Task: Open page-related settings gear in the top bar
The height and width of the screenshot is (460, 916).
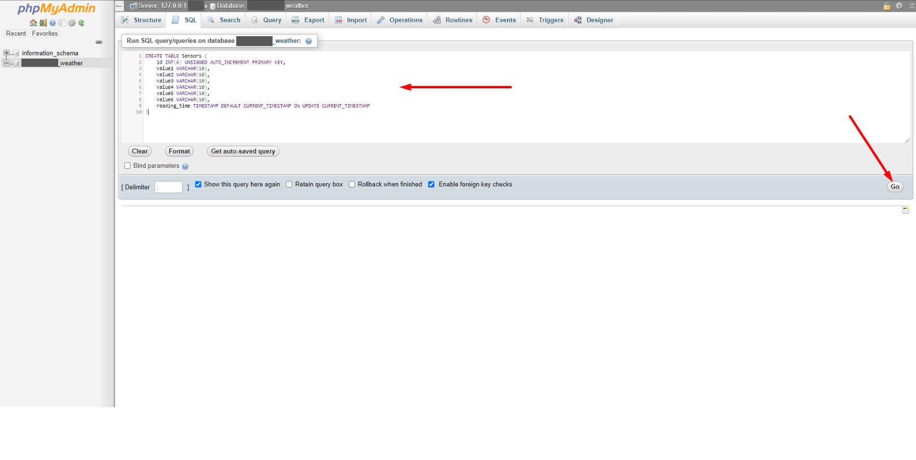Action: click(x=899, y=6)
